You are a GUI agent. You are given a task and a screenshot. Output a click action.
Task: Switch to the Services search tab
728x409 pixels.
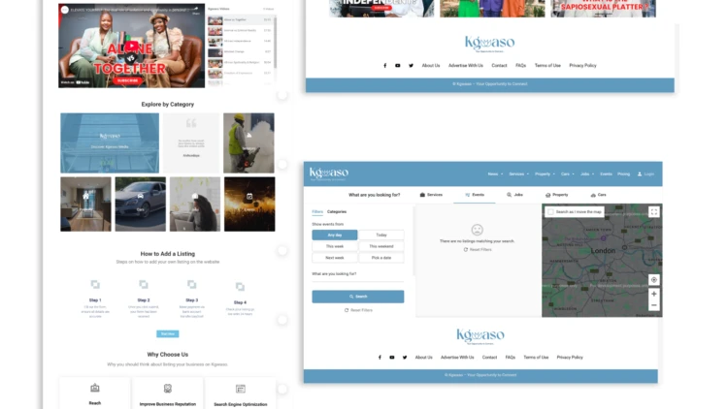click(x=431, y=195)
